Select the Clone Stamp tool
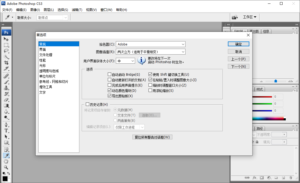 [6, 88]
